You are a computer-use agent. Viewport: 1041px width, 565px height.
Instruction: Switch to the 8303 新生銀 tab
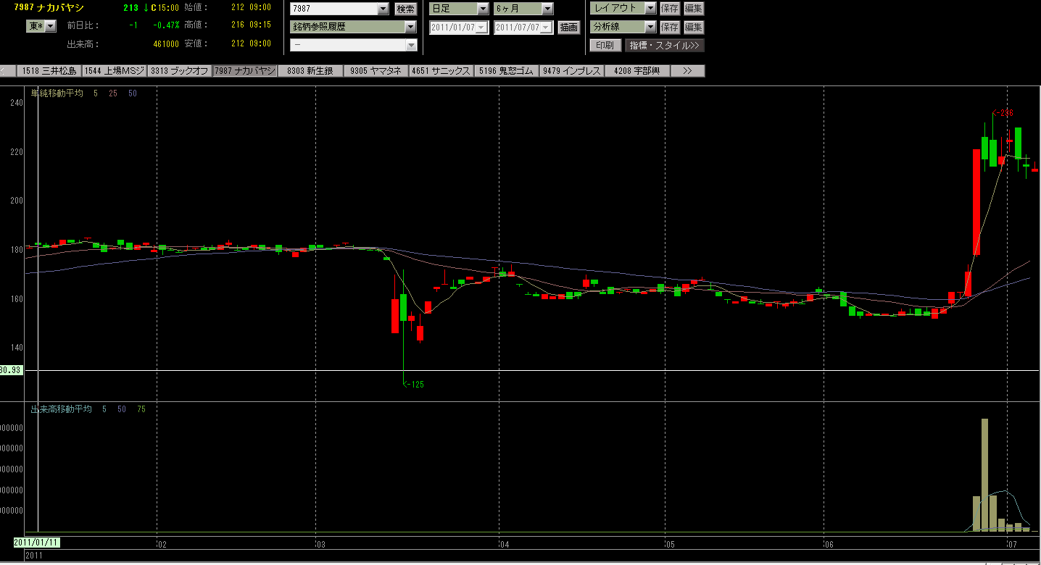click(310, 71)
